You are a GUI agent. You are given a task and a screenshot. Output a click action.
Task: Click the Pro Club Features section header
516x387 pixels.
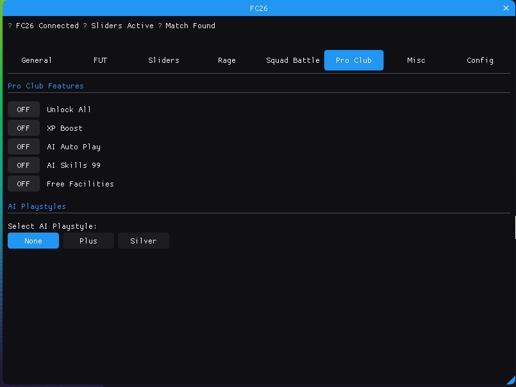[x=46, y=86]
